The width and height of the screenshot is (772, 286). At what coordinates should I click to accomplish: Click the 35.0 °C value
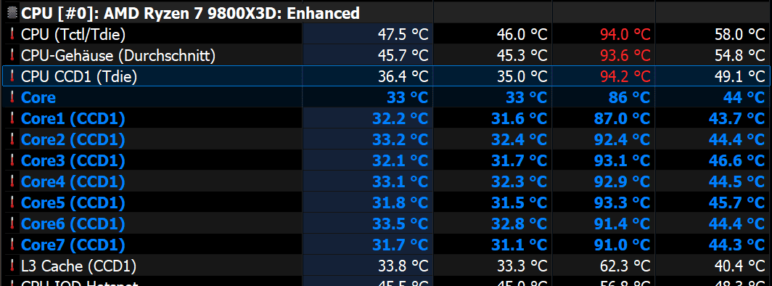coord(522,76)
